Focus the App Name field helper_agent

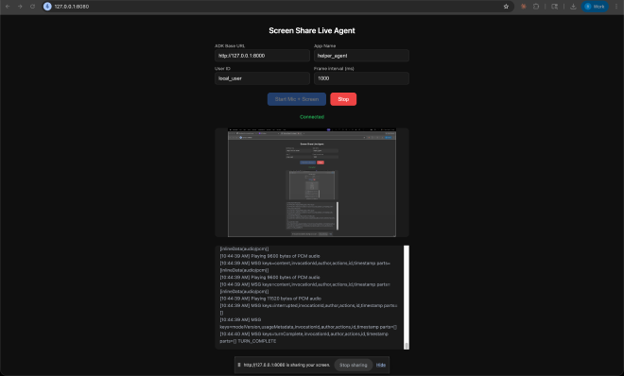click(361, 56)
